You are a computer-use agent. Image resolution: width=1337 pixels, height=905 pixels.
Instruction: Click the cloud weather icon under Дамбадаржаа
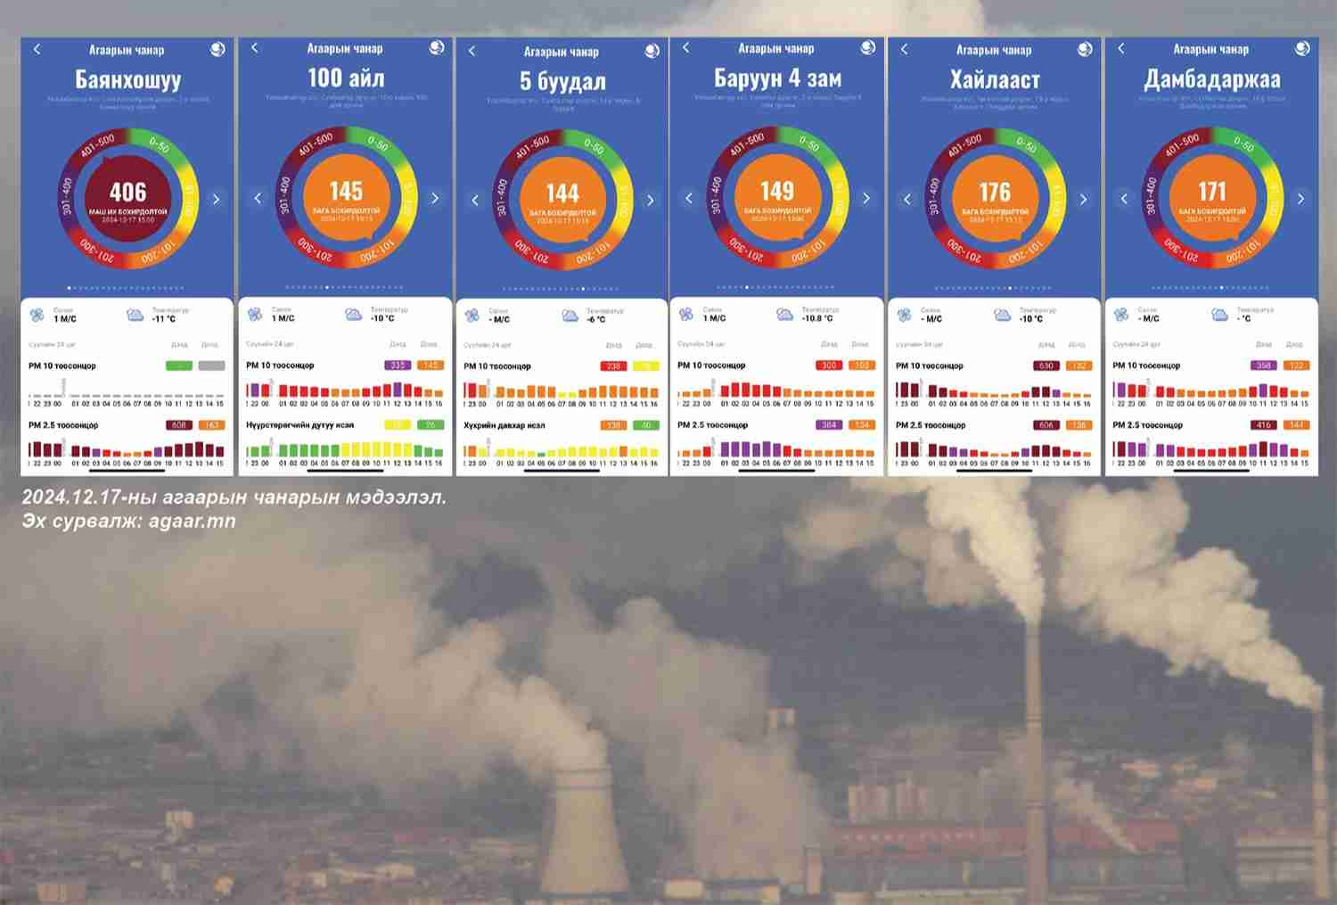1219,315
